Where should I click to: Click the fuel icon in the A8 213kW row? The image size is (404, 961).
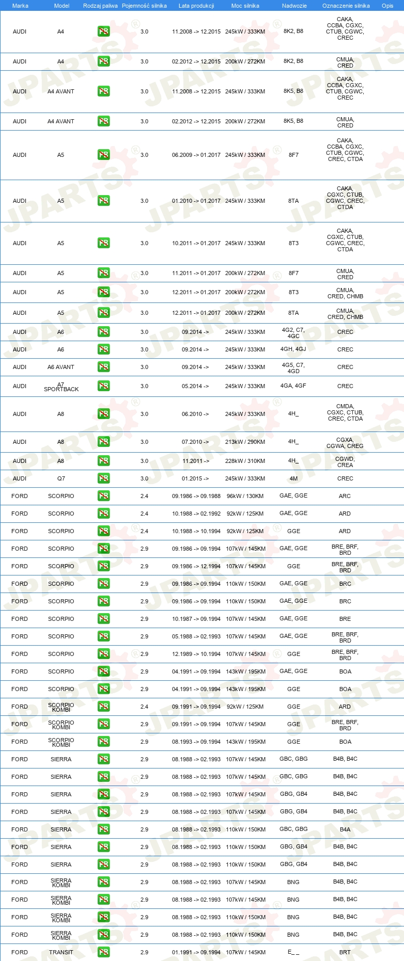tap(104, 442)
